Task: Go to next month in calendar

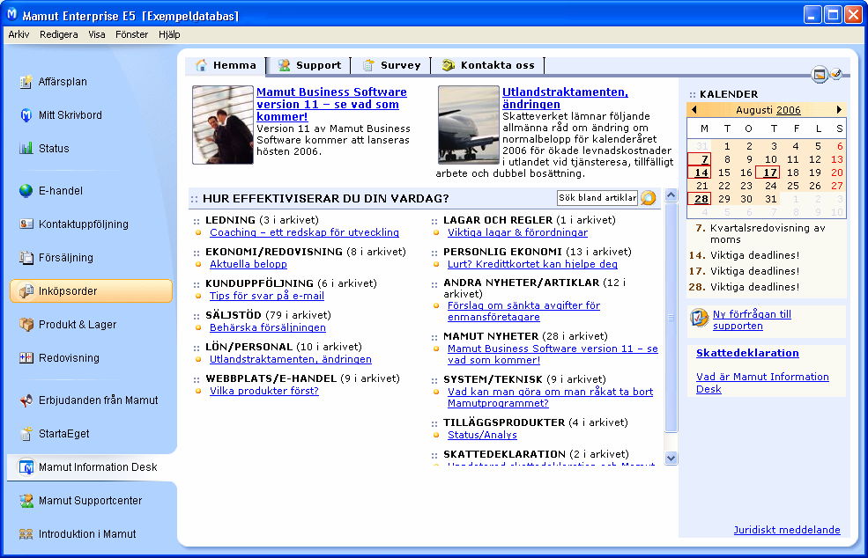Action: pyautogui.click(x=839, y=109)
